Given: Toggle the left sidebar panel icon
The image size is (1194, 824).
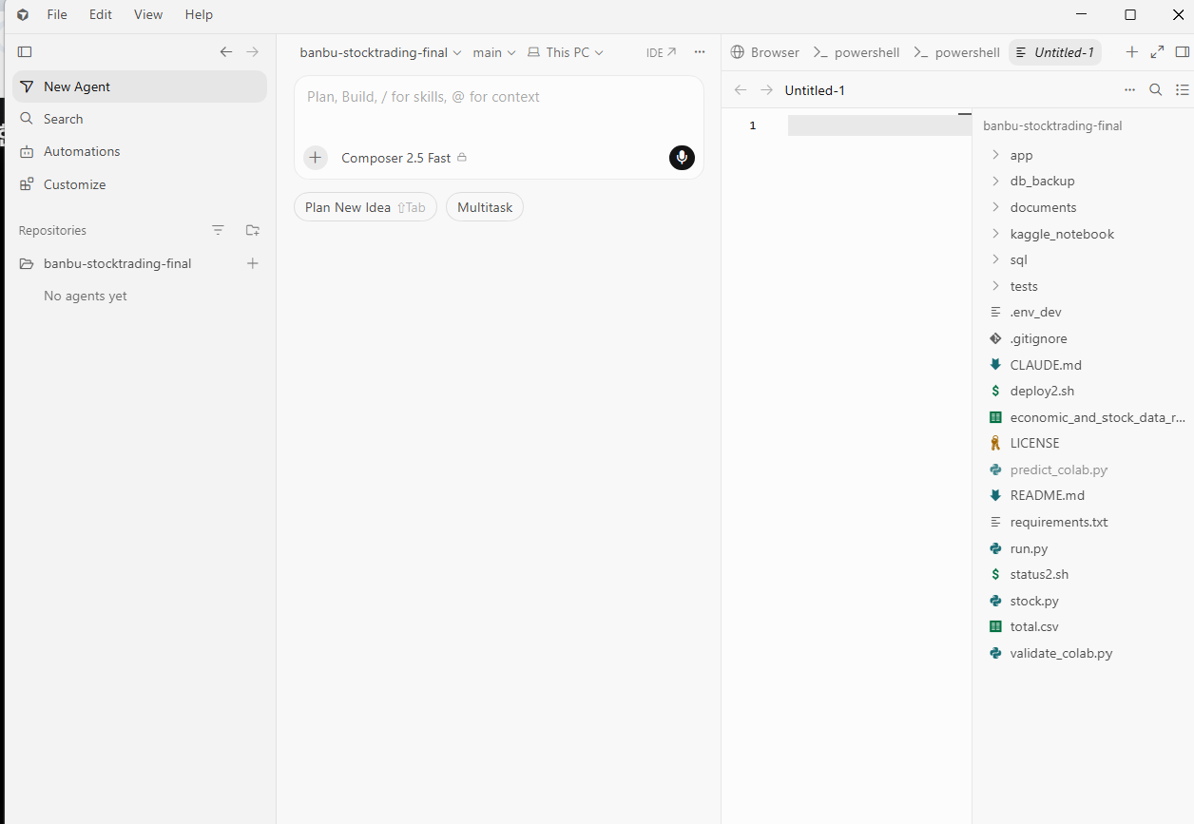Looking at the screenshot, I should pos(25,52).
